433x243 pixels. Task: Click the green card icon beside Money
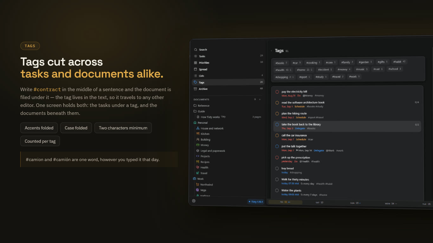(x=198, y=145)
